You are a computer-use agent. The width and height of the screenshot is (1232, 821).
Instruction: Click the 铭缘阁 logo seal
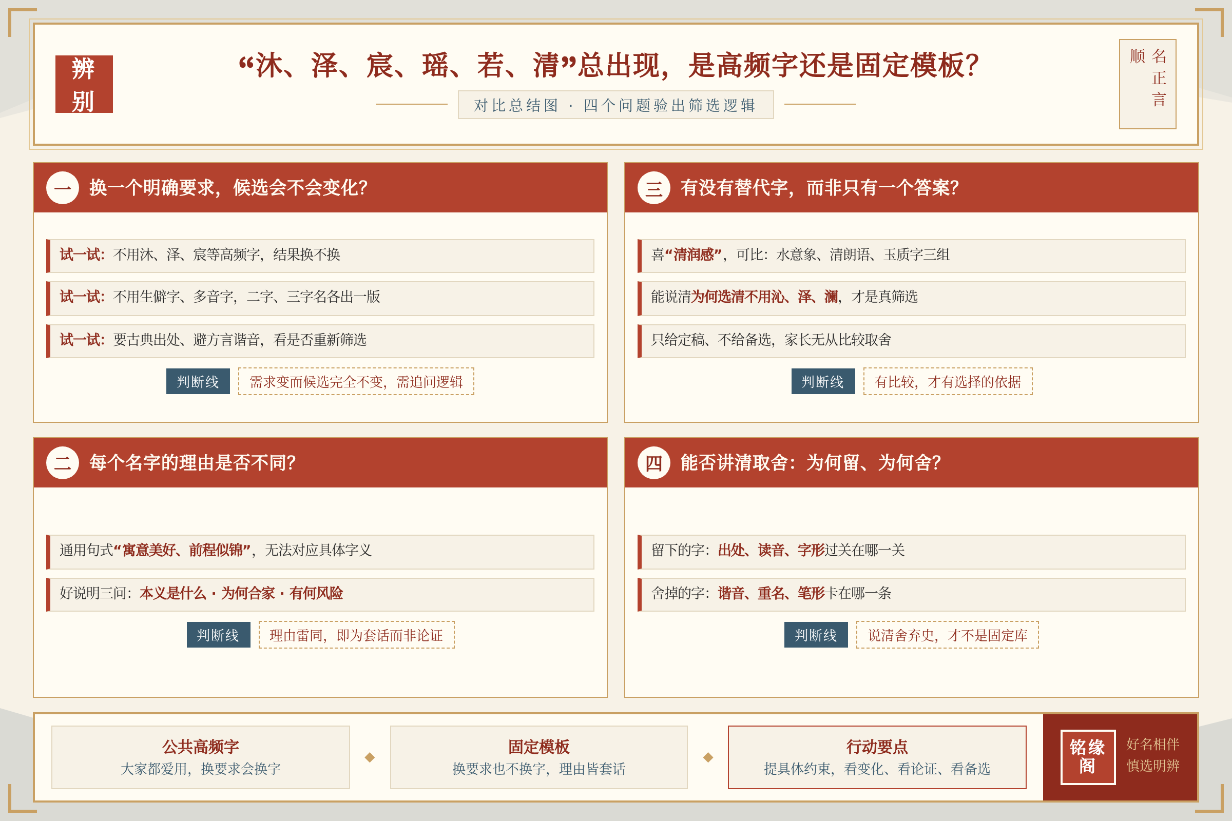coord(1087,757)
